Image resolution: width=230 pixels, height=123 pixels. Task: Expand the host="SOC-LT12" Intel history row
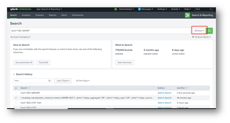pos(16,103)
